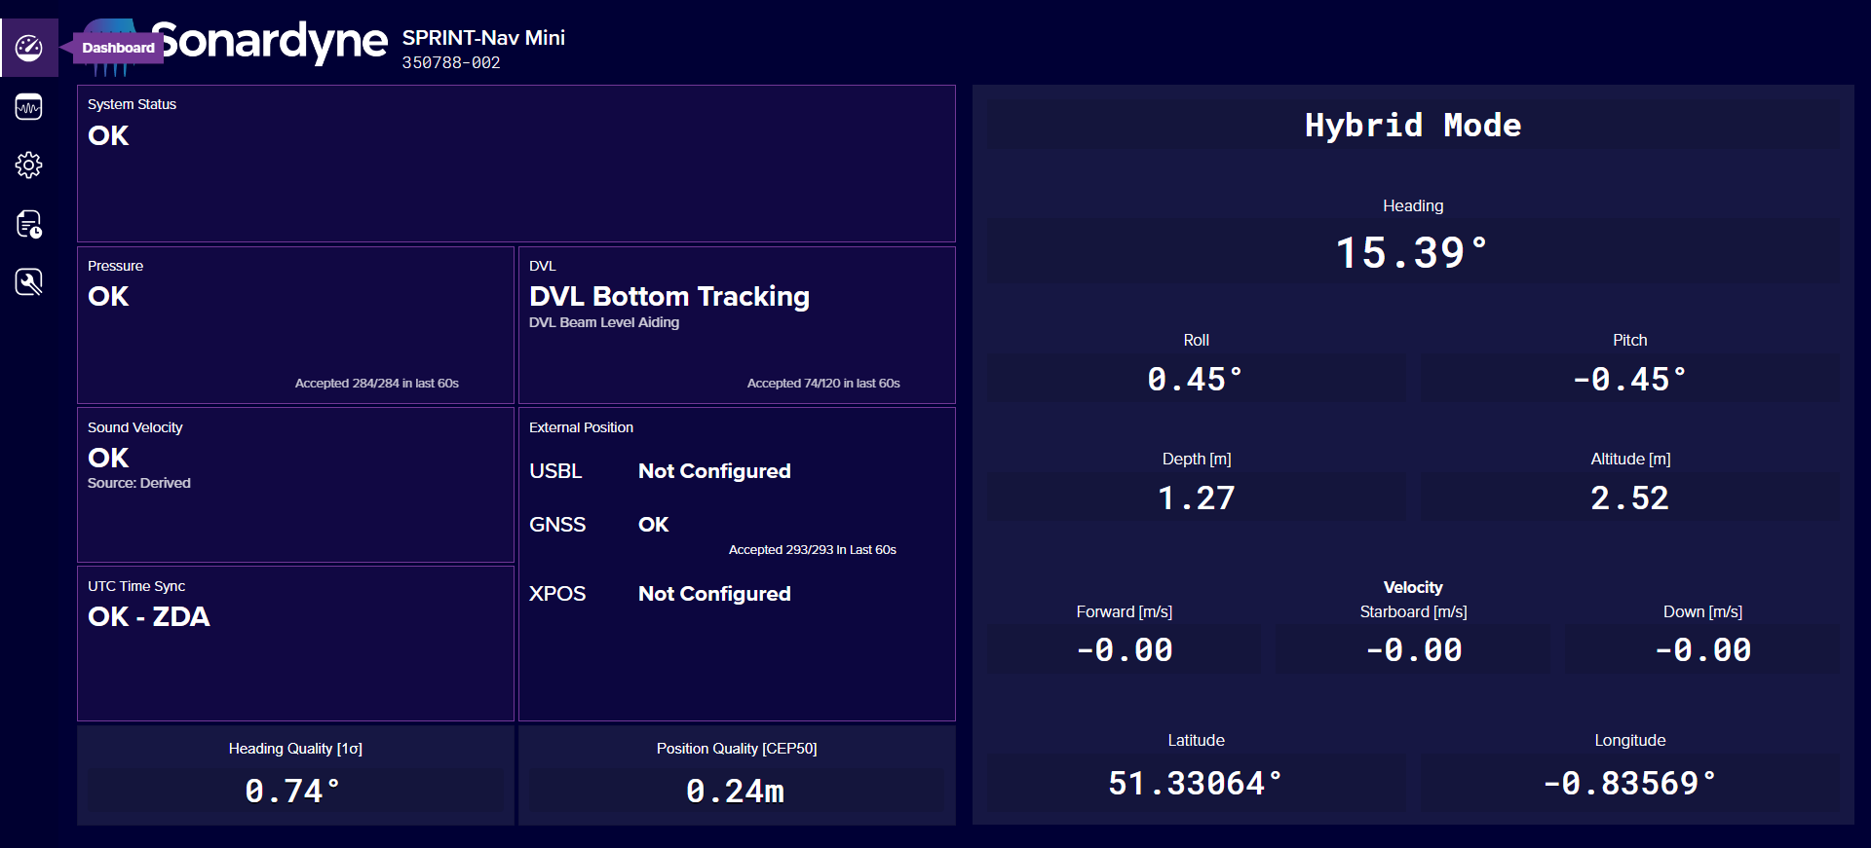
Task: Open the Dashboard gauge icon in sidebar
Action: [x=29, y=48]
